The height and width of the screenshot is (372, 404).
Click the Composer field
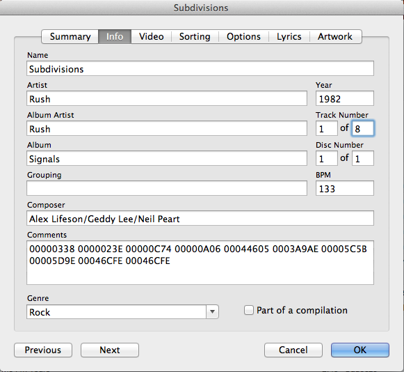click(x=200, y=218)
